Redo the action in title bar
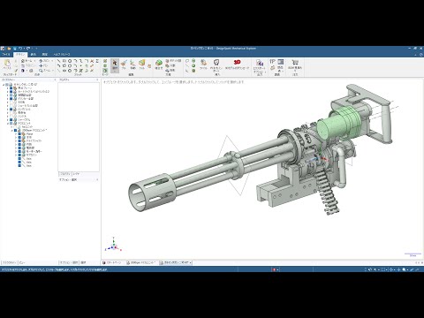424x318 pixels. coord(28,49)
